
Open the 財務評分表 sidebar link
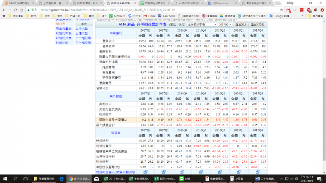tap(64, 38)
